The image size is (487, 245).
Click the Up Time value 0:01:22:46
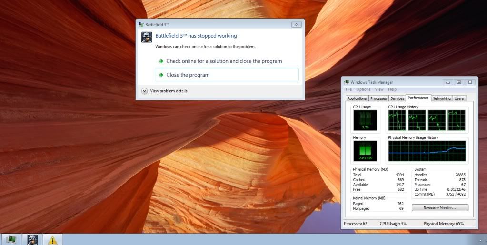(x=456, y=189)
